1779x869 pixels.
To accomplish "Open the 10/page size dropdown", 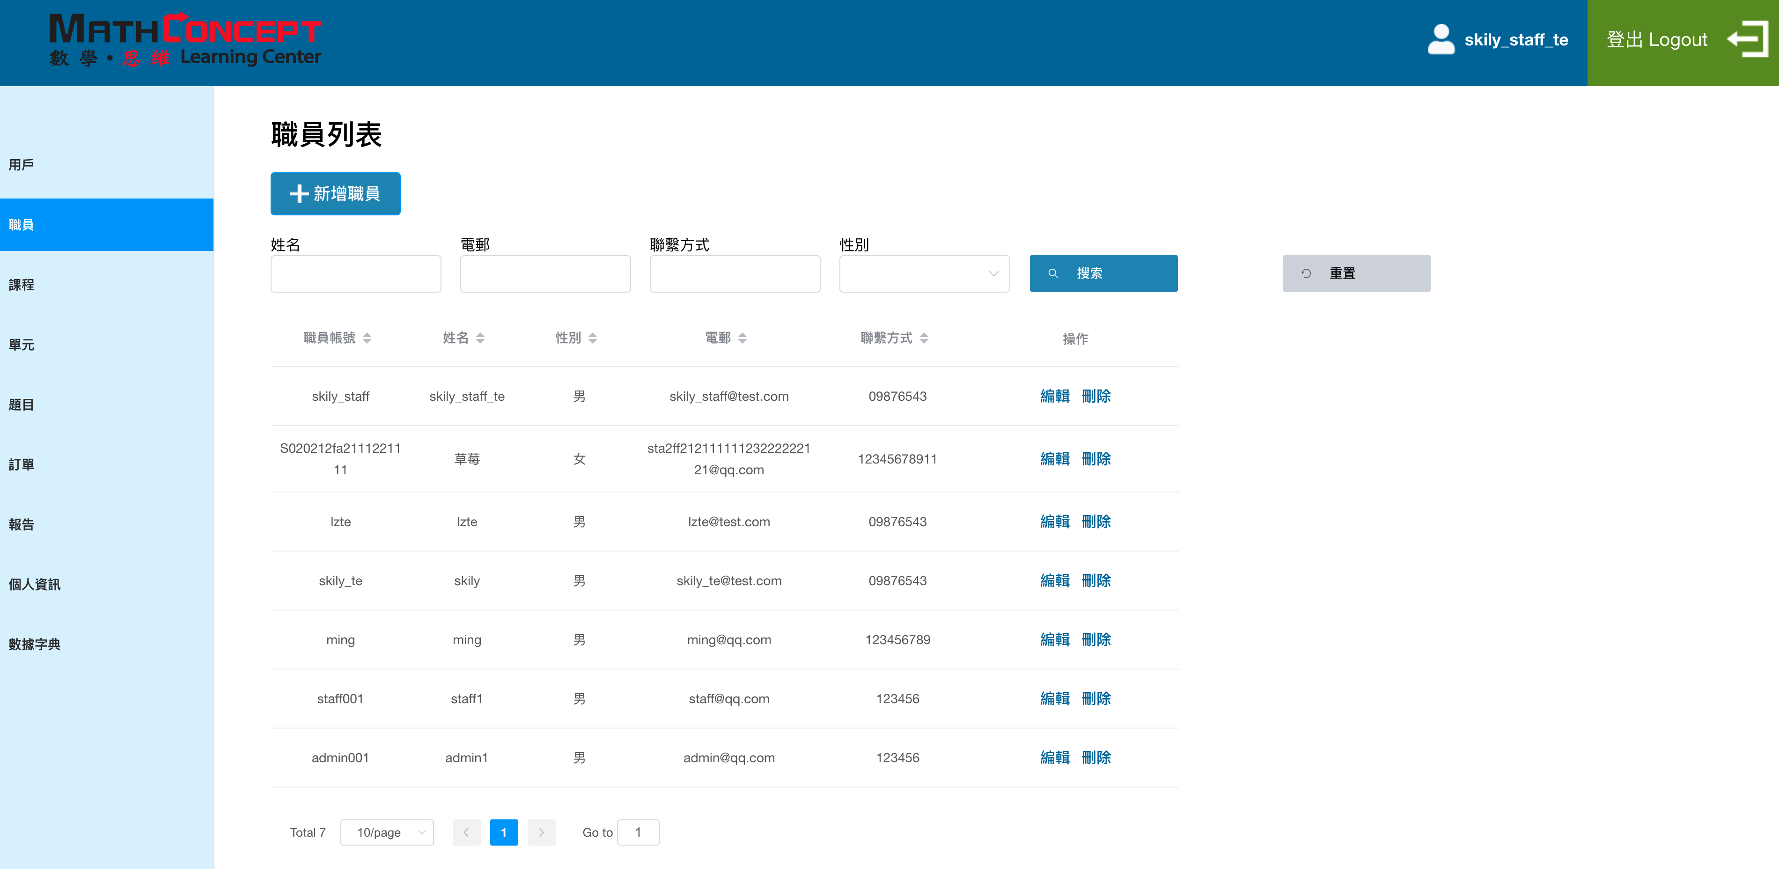I will pos(387,832).
